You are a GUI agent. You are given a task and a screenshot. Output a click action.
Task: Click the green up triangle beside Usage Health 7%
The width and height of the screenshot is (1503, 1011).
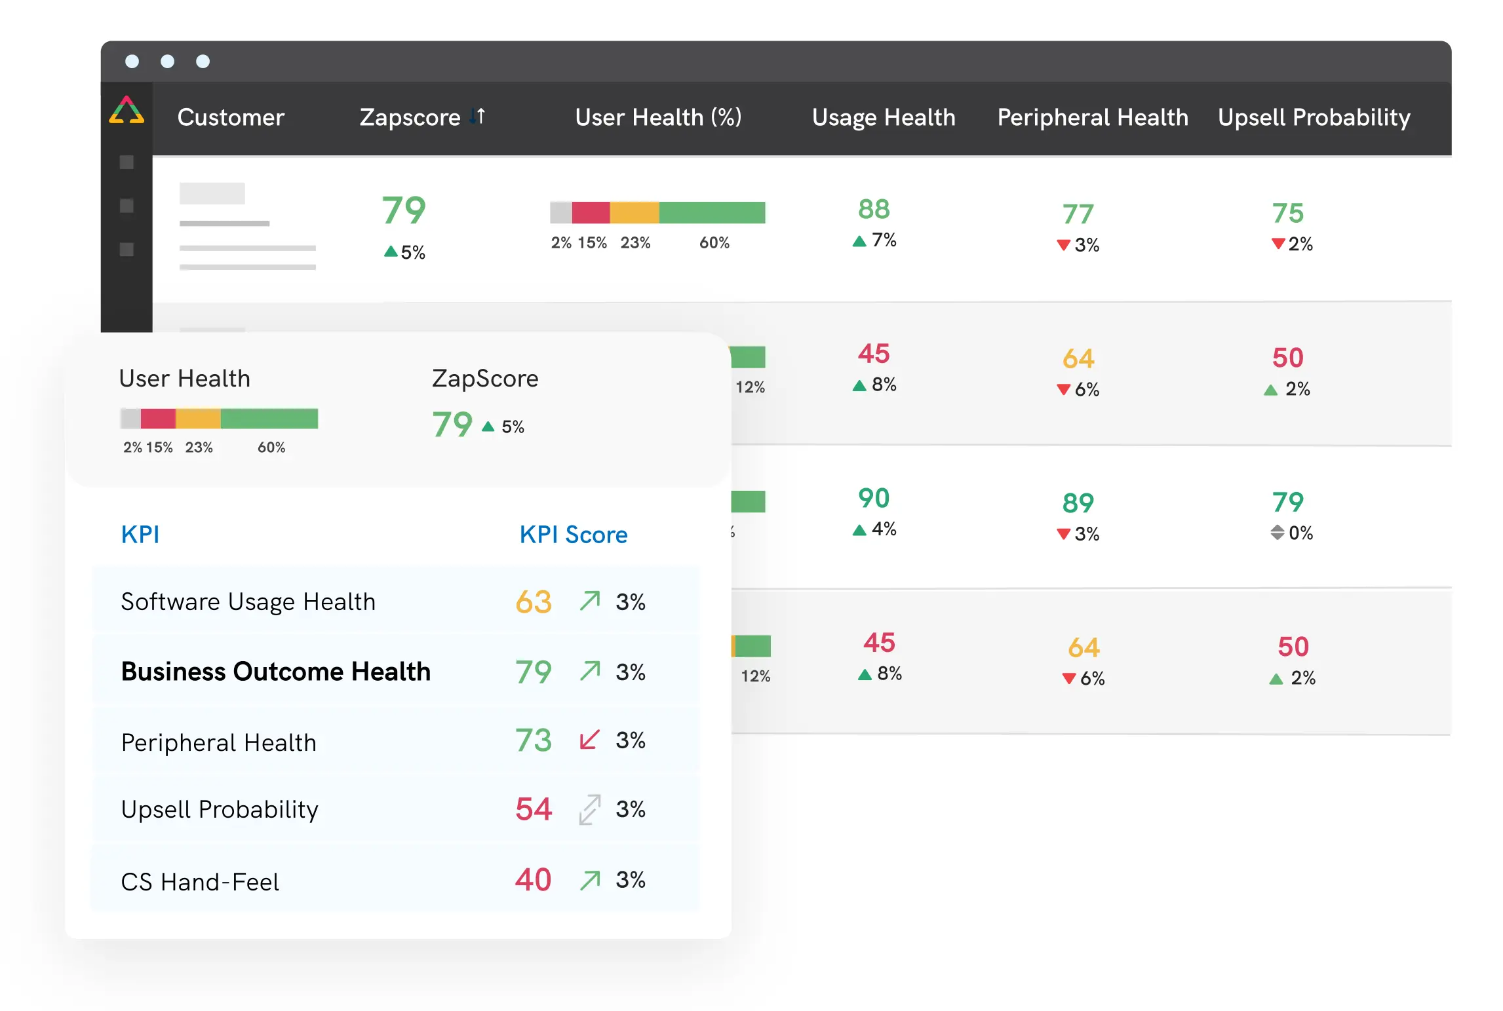coord(859,241)
